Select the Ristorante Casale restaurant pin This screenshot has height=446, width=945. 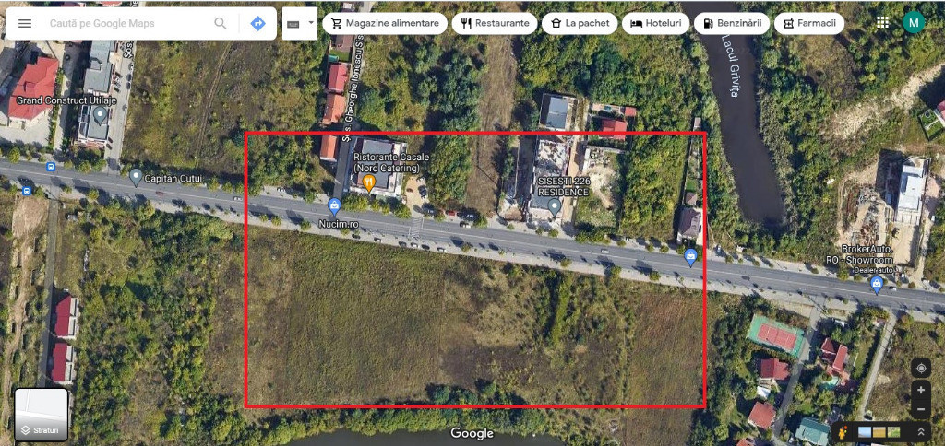(x=369, y=182)
